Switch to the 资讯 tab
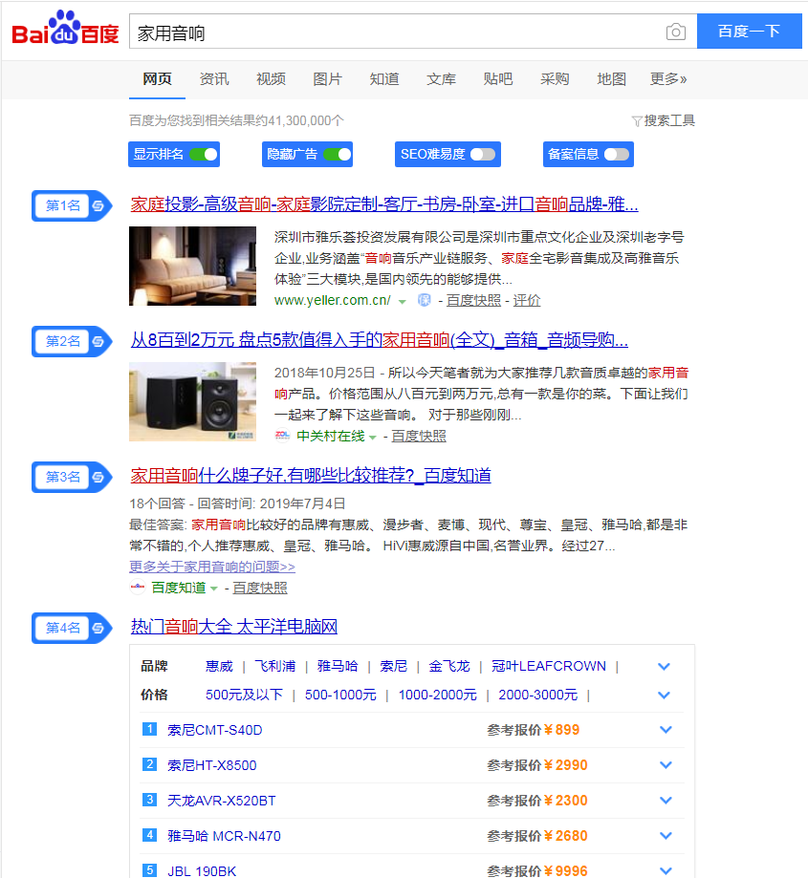Viewport: 808px width, 878px height. click(214, 79)
